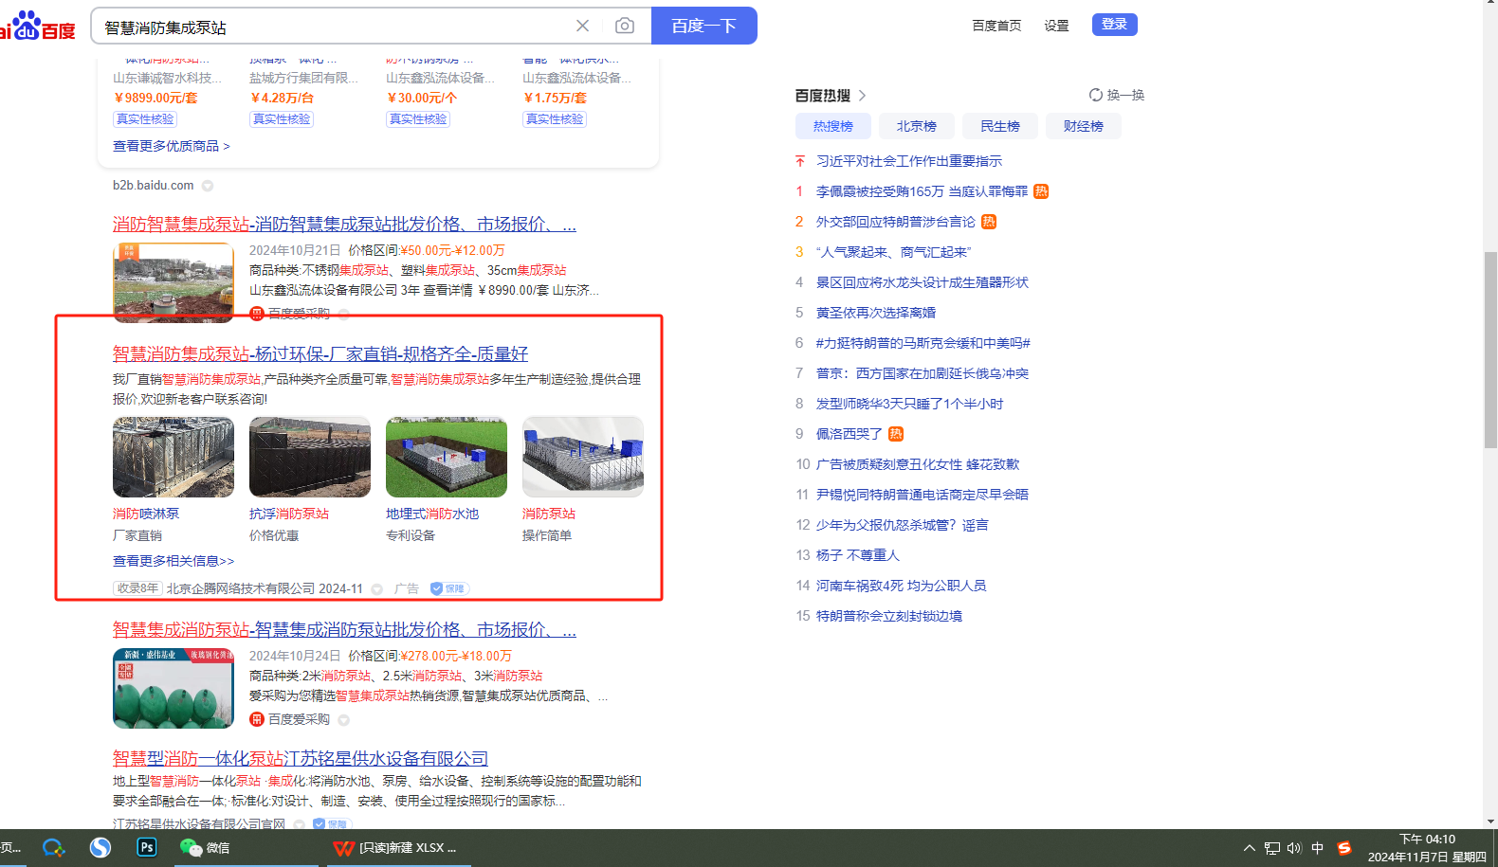Open hot search 习近平对社会工作作出重要指示

(909, 161)
